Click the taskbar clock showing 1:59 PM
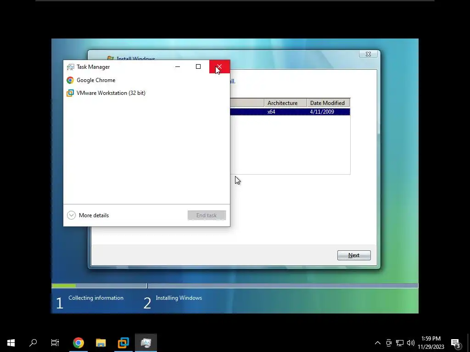470x352 pixels. 431,343
